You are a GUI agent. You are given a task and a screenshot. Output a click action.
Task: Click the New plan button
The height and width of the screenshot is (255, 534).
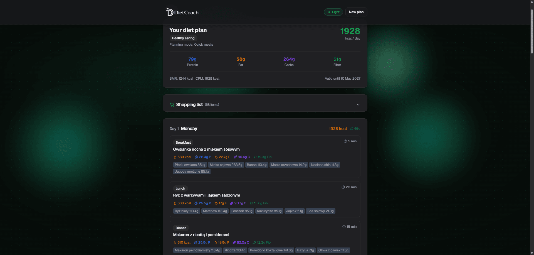(x=356, y=12)
